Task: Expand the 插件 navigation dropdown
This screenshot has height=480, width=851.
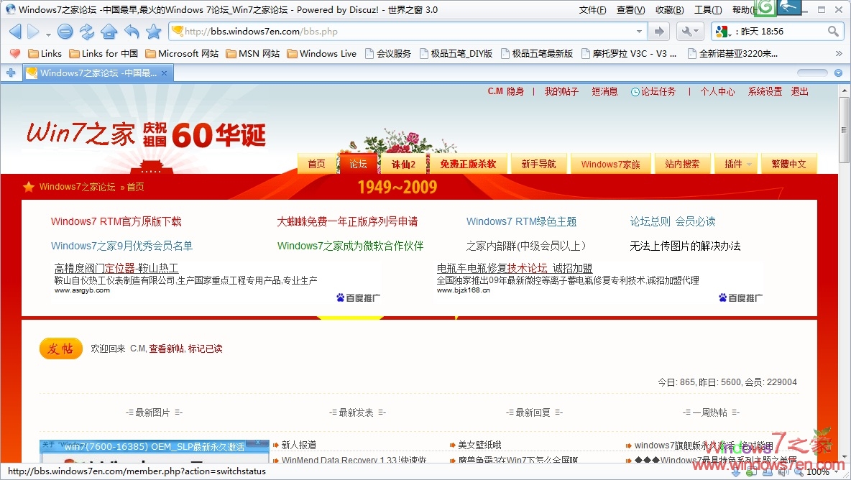Action: point(749,164)
